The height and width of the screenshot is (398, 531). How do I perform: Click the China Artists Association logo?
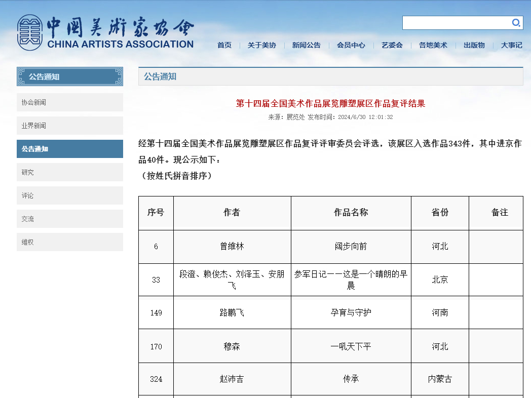[x=105, y=33]
